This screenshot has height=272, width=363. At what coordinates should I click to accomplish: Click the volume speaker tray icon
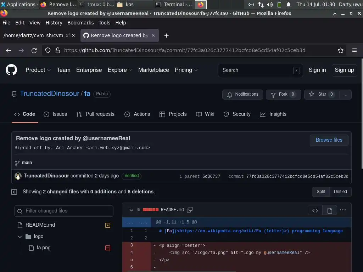coord(270,4)
